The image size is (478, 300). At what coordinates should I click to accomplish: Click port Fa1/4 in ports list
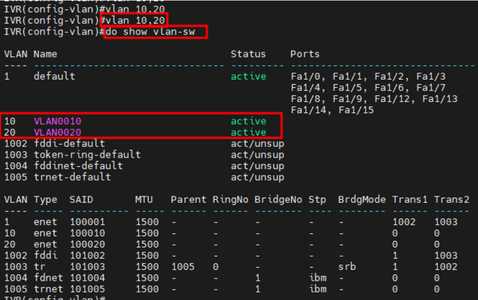pos(305,87)
